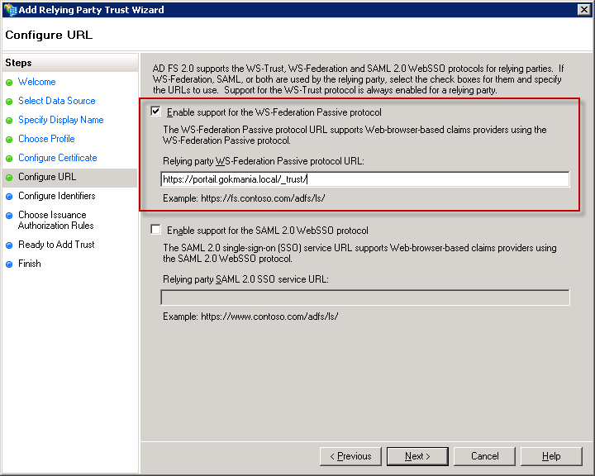Click the Configure URL page heading
This screenshot has width=595, height=476.
click(x=49, y=35)
